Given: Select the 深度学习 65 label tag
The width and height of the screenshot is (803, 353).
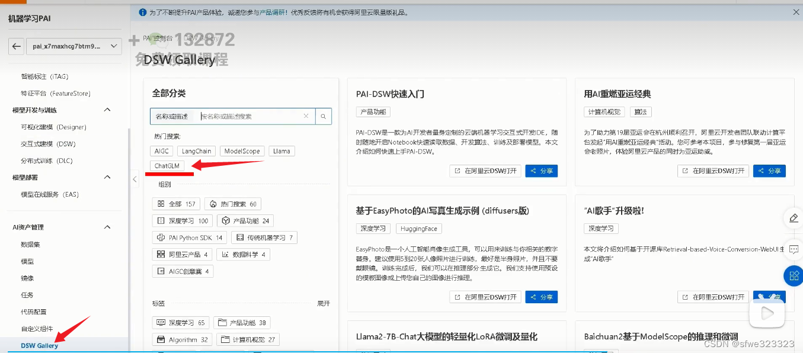Looking at the screenshot, I should tap(181, 323).
